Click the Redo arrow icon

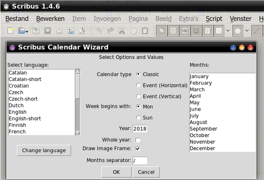tap(111, 31)
